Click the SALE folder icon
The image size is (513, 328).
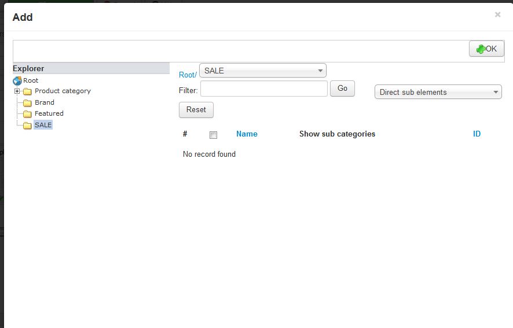27,126
